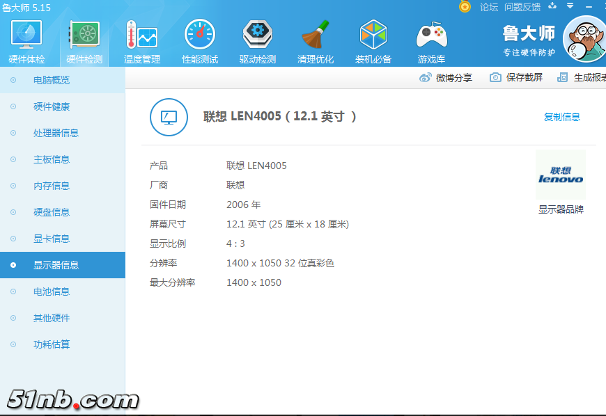The image size is (606, 416).
Task: Click the 产品 value 联想 LEN4005
Action: click(x=256, y=166)
